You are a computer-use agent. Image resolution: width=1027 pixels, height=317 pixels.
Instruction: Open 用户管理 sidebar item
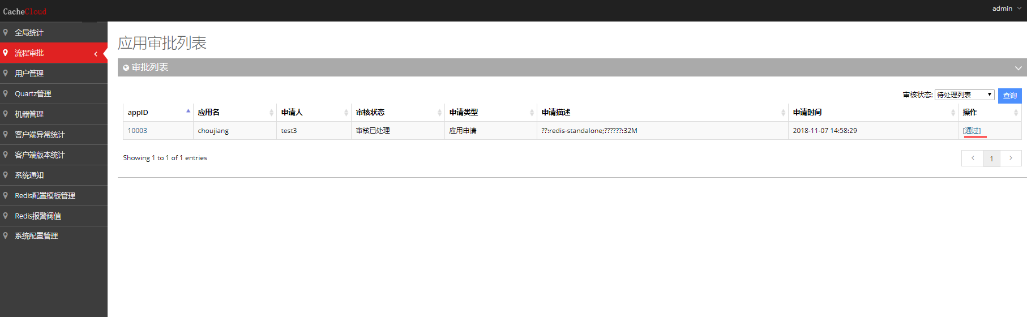click(x=54, y=74)
